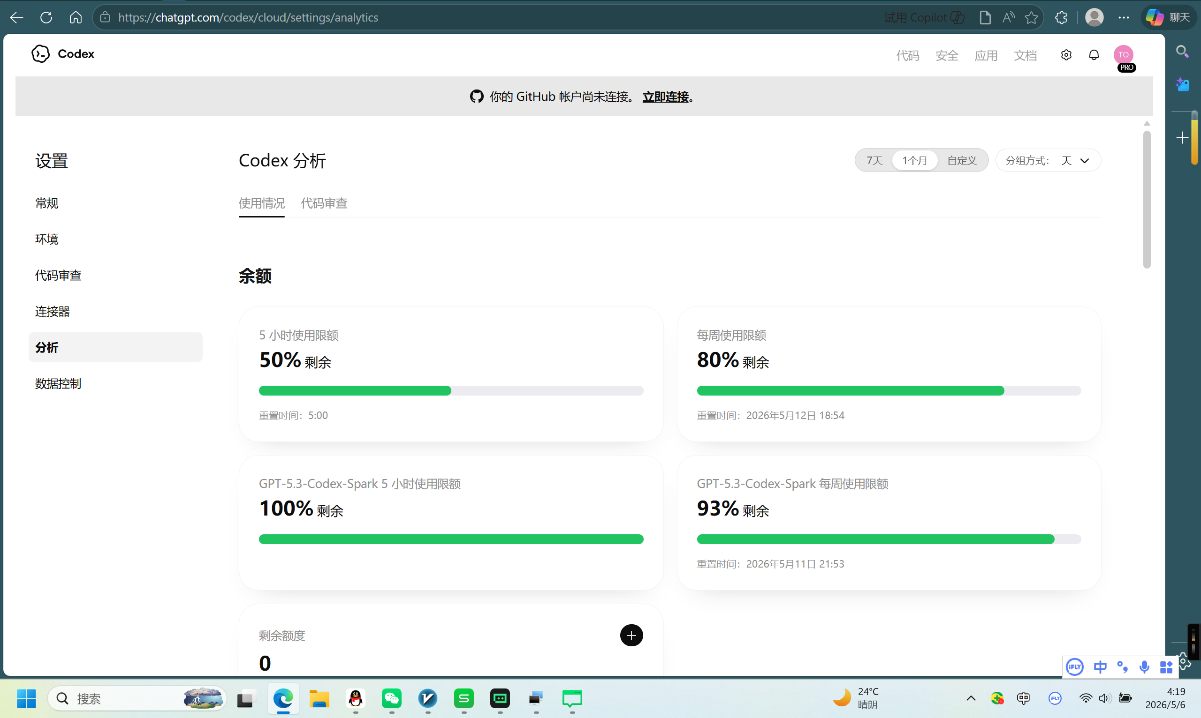Activate read aloud icon in address bar

[x=1008, y=18]
